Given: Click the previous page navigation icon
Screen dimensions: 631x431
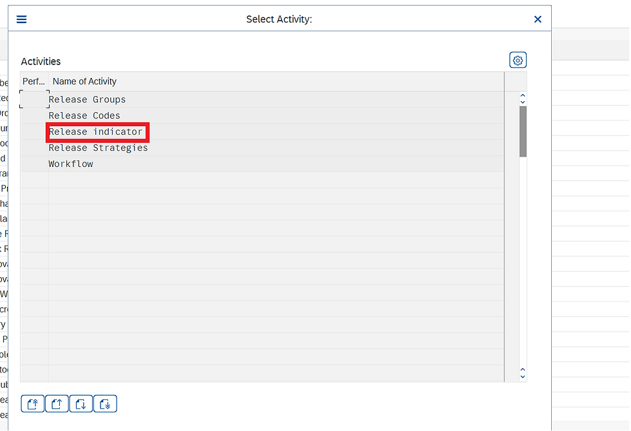Looking at the screenshot, I should [57, 403].
